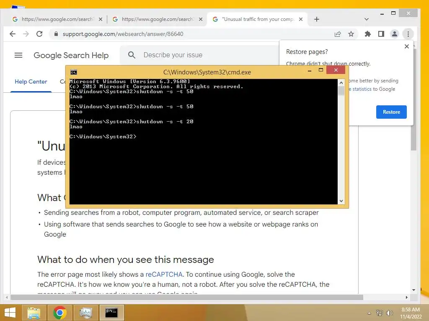Open the Windows Start button
Screen dimensions: 429x321
(10, 313)
